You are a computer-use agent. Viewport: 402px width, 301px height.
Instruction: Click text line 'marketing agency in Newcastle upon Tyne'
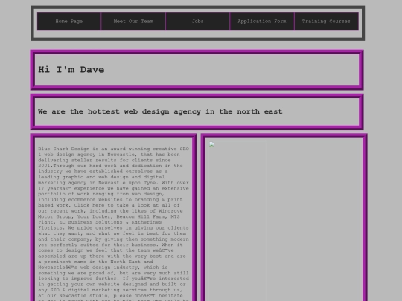tap(114, 183)
